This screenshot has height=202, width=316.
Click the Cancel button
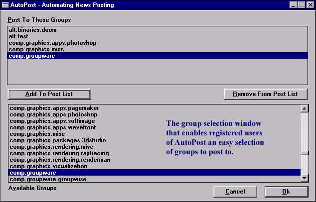tap(235, 192)
